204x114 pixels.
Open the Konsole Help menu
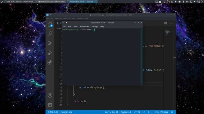(102, 27)
